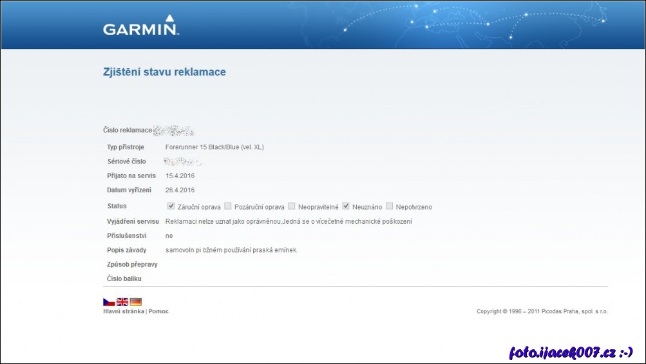646x364 pixels.
Task: Tick the Pozáruční oprava checkbox
Action: [x=228, y=206]
